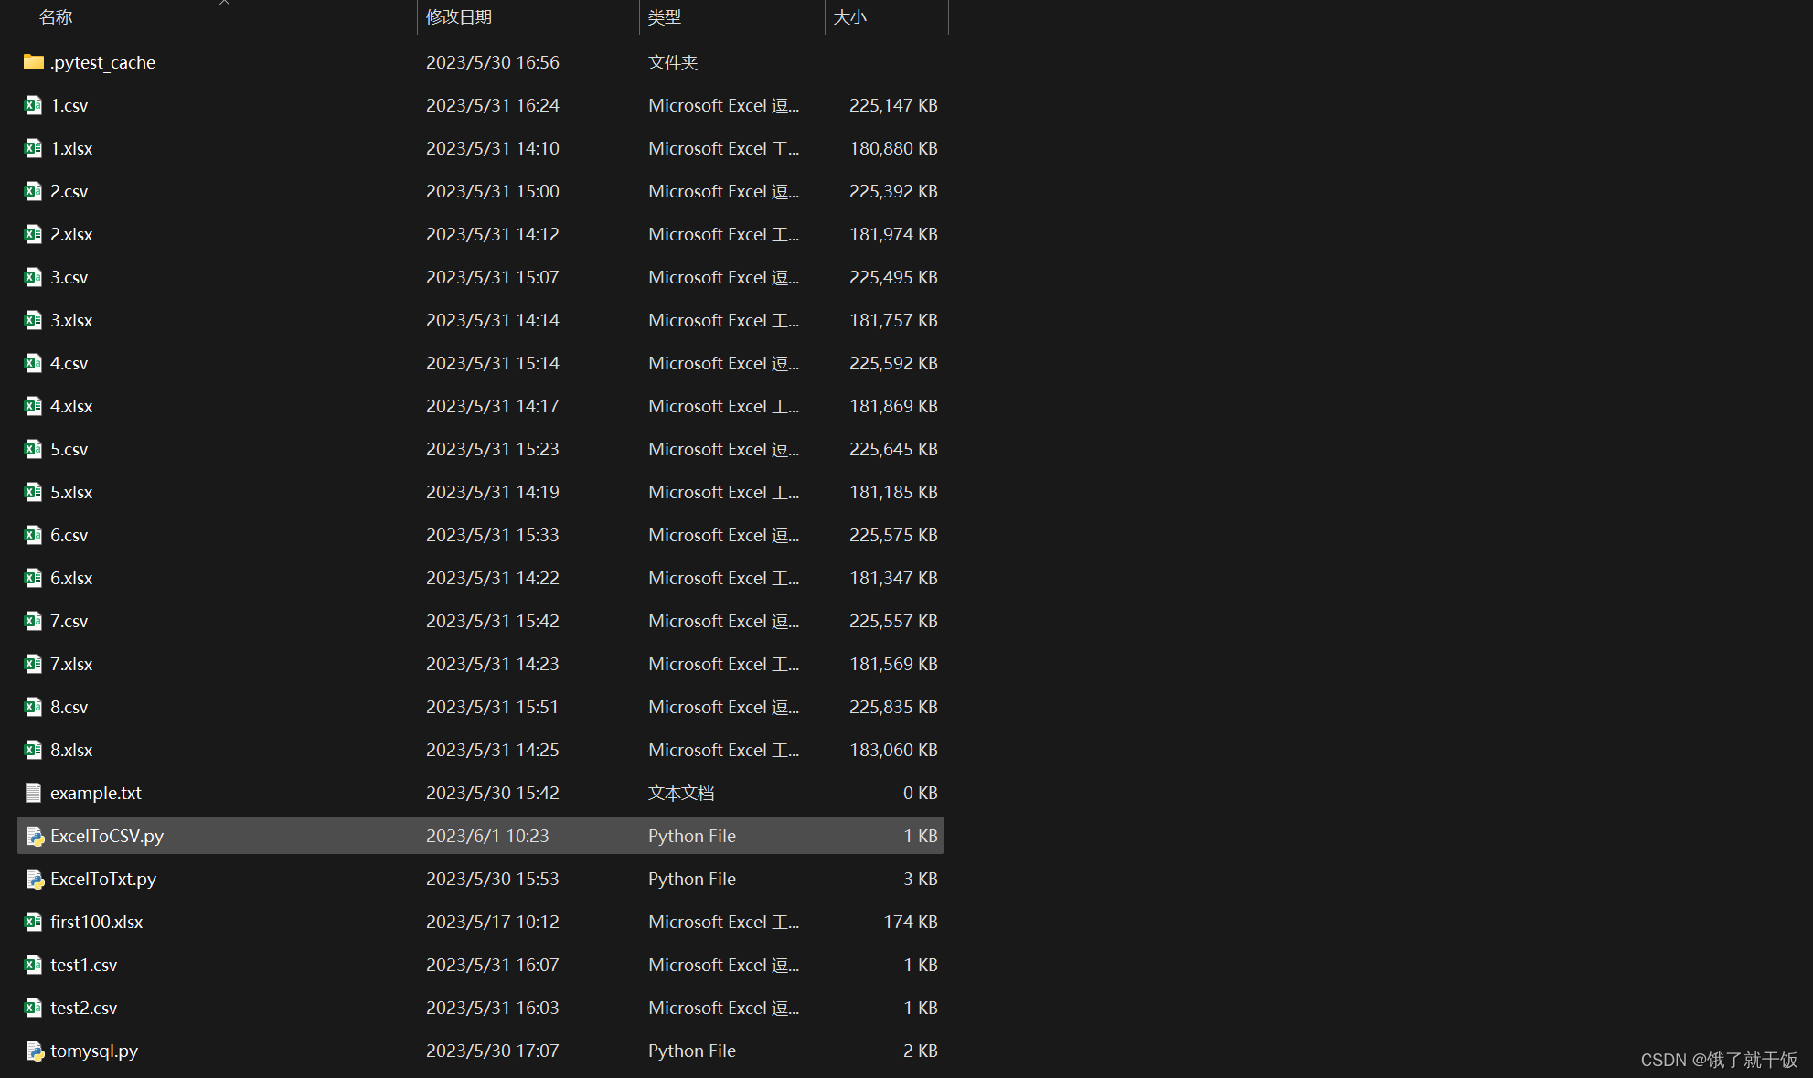The width and height of the screenshot is (1813, 1078).
Task: Select the file name tomysql.py
Action: coord(94,1051)
